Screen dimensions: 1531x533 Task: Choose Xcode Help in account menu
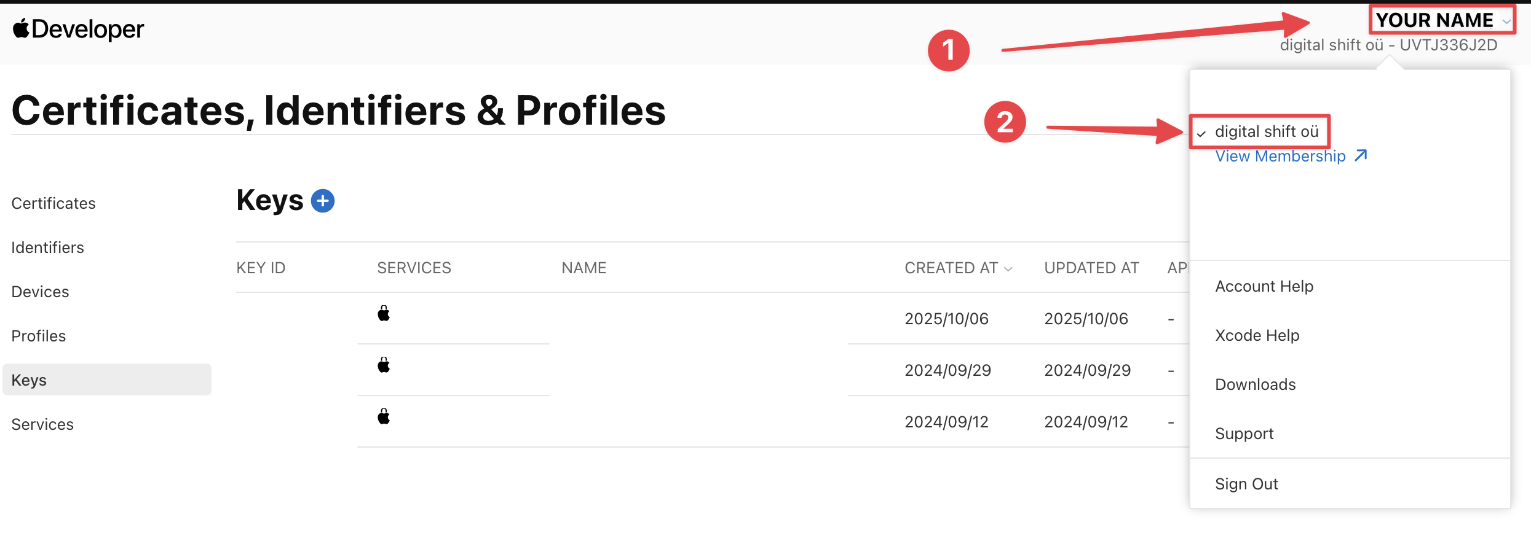click(x=1257, y=335)
